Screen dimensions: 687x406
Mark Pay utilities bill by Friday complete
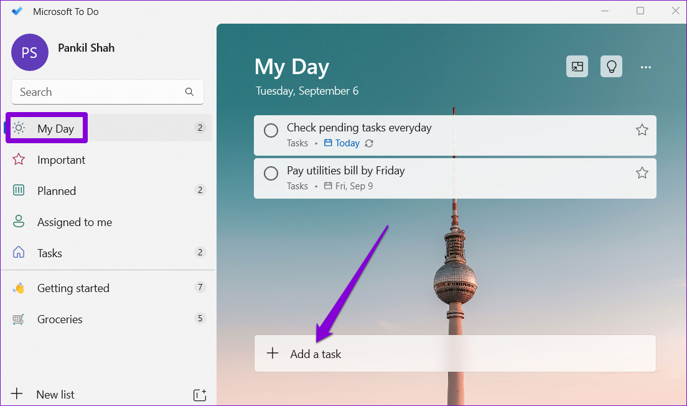point(271,173)
